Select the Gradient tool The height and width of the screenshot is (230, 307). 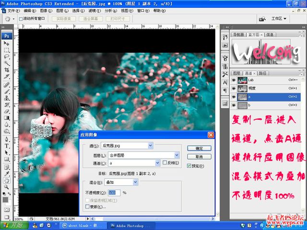point(7,118)
